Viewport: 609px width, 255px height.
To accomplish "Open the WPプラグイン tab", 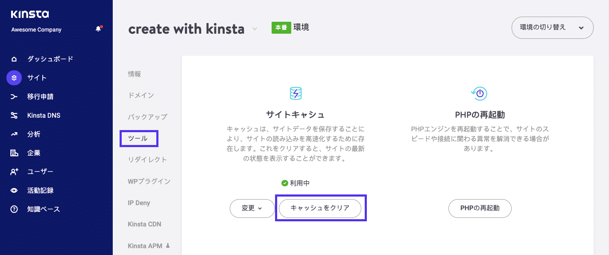I will tap(149, 181).
